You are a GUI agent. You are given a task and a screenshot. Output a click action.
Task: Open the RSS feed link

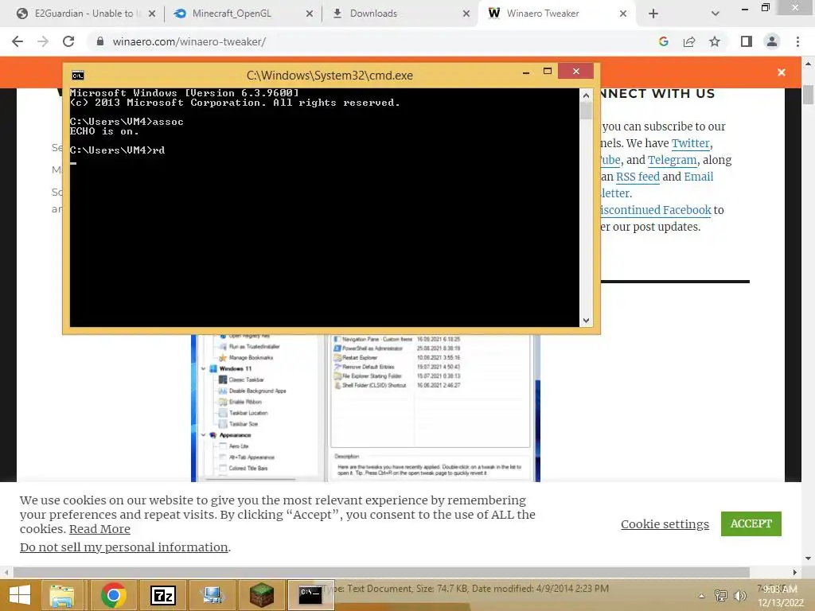(x=638, y=177)
